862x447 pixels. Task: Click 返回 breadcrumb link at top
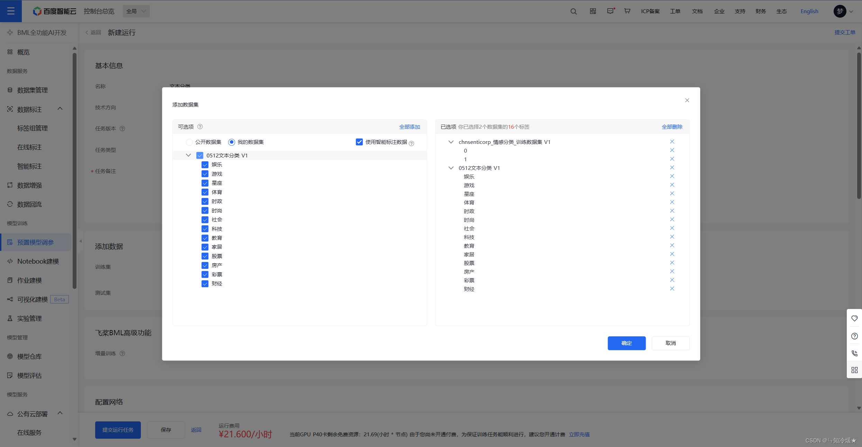pyautogui.click(x=93, y=33)
